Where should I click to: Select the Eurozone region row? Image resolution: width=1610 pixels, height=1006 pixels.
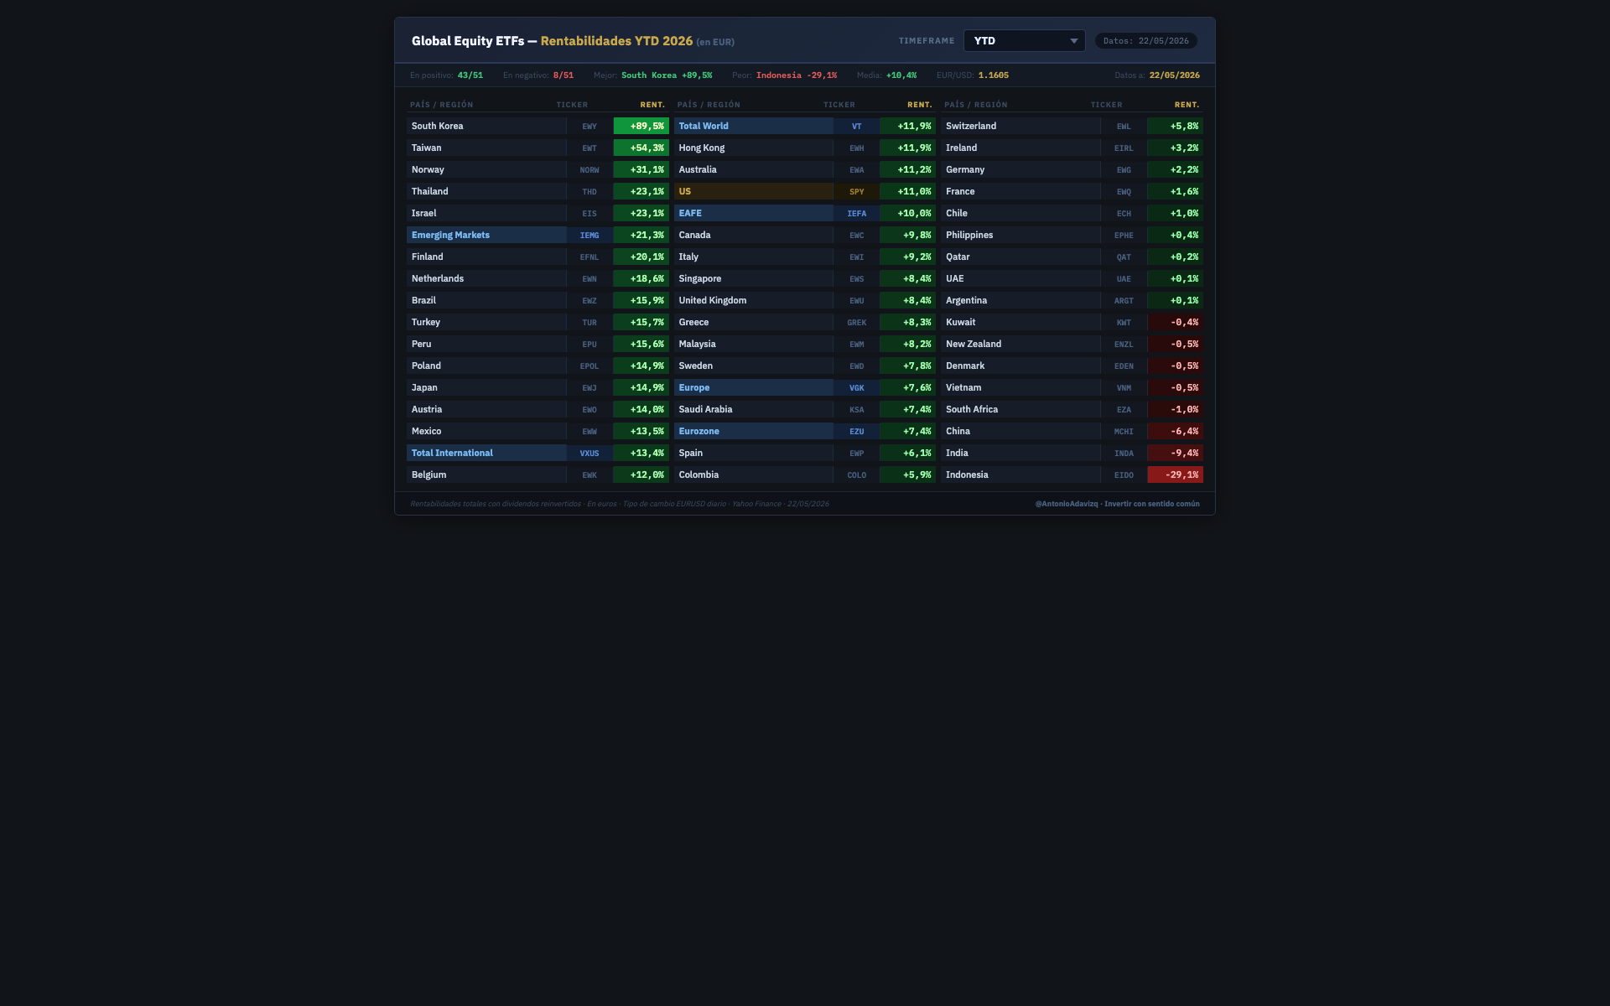(x=753, y=431)
